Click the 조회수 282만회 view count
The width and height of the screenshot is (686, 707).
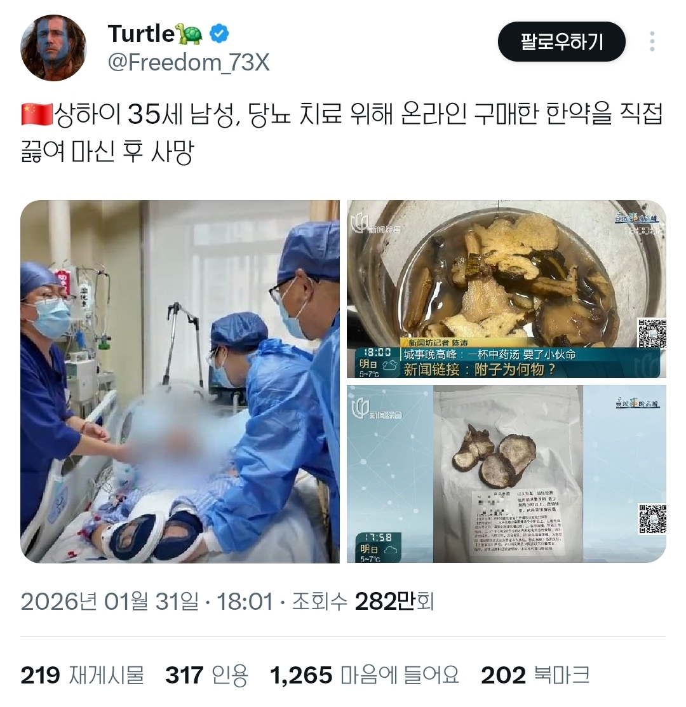(x=363, y=601)
